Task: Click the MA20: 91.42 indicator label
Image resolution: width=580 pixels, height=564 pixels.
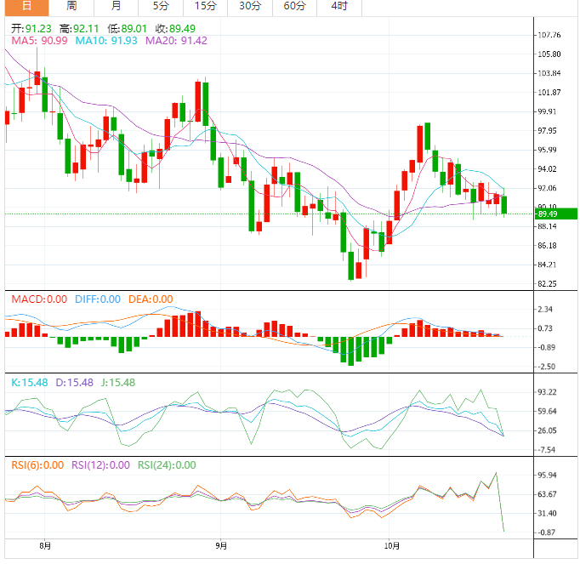Action: (176, 40)
